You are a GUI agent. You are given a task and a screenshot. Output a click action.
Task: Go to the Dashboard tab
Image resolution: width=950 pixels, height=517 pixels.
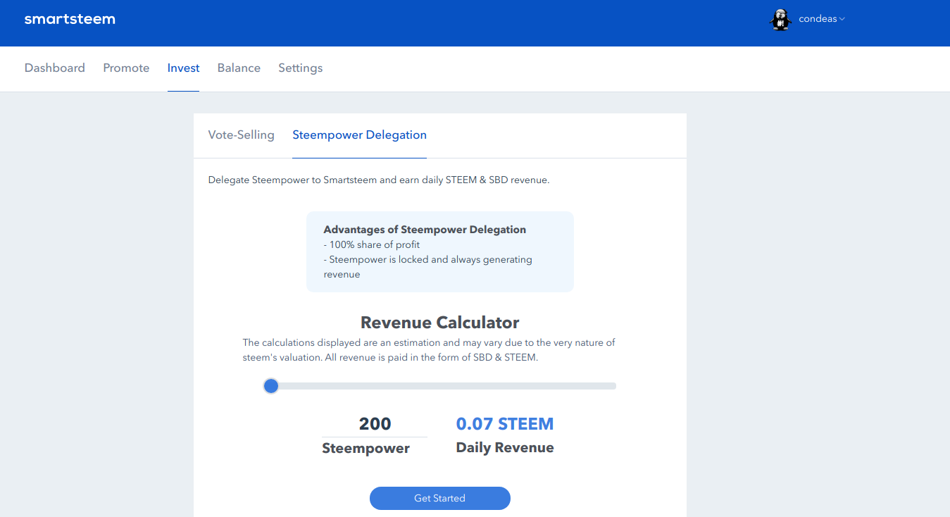[x=55, y=68]
